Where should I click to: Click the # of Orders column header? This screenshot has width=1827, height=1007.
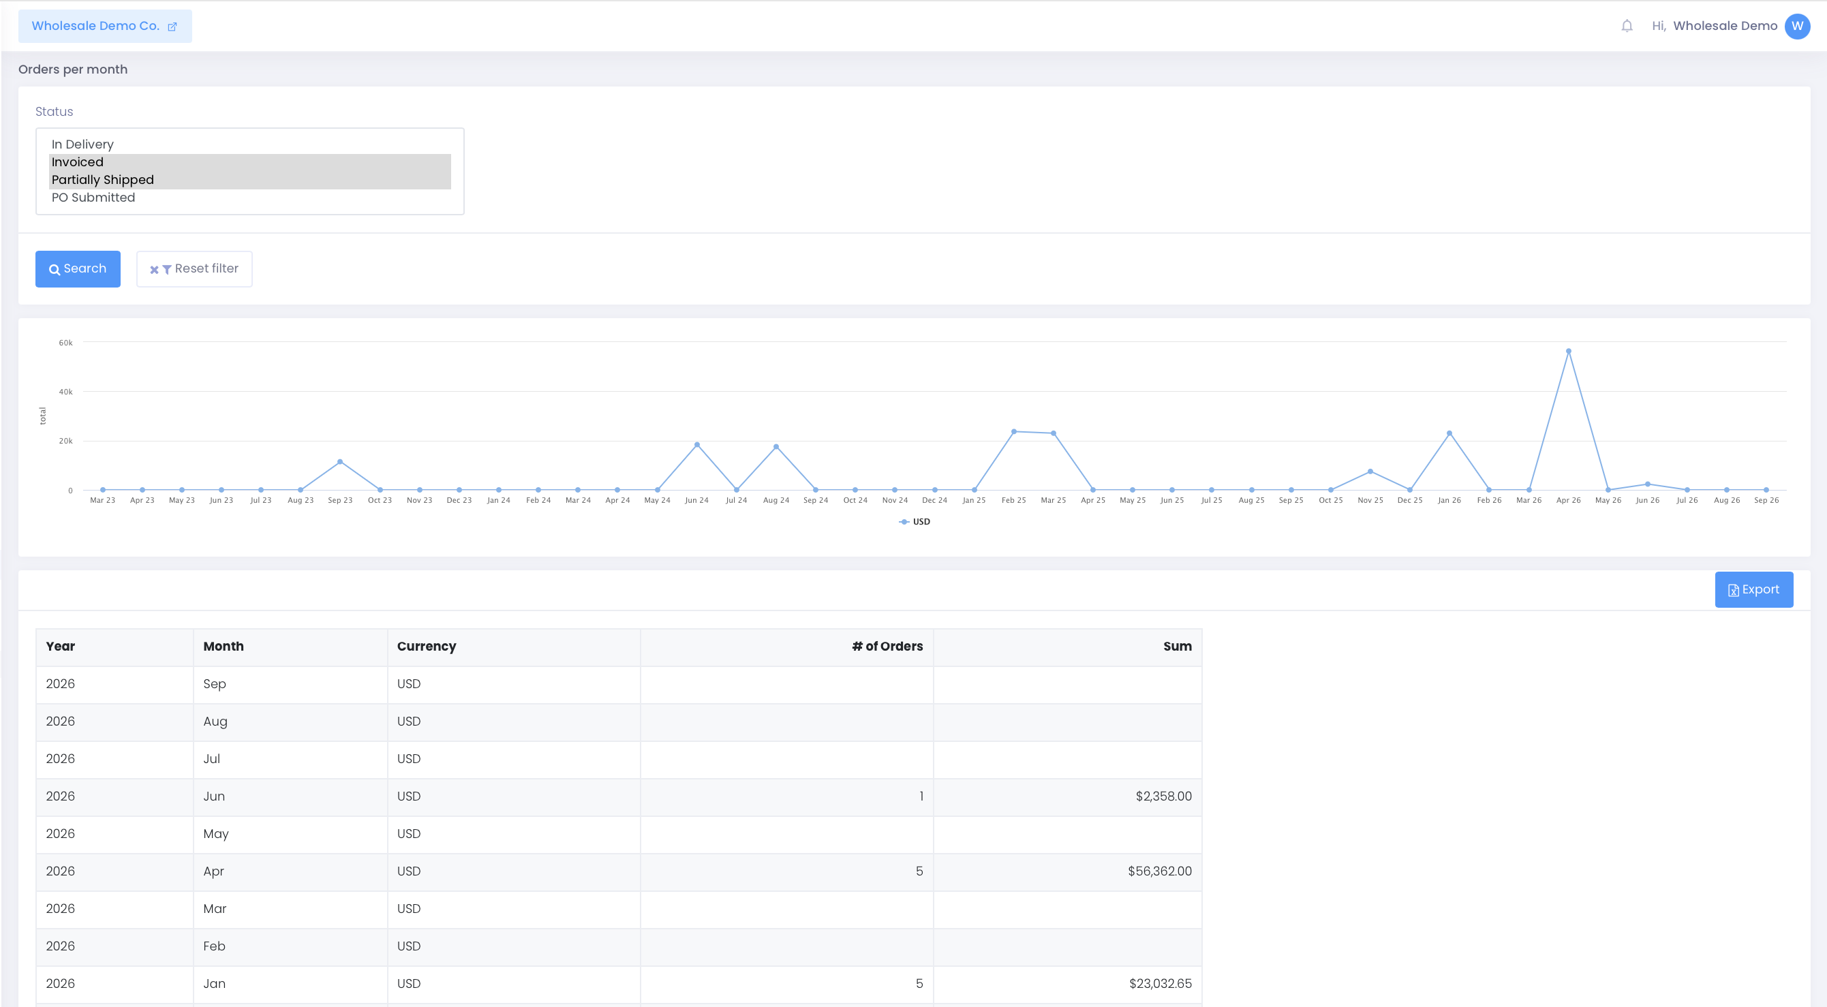787,647
